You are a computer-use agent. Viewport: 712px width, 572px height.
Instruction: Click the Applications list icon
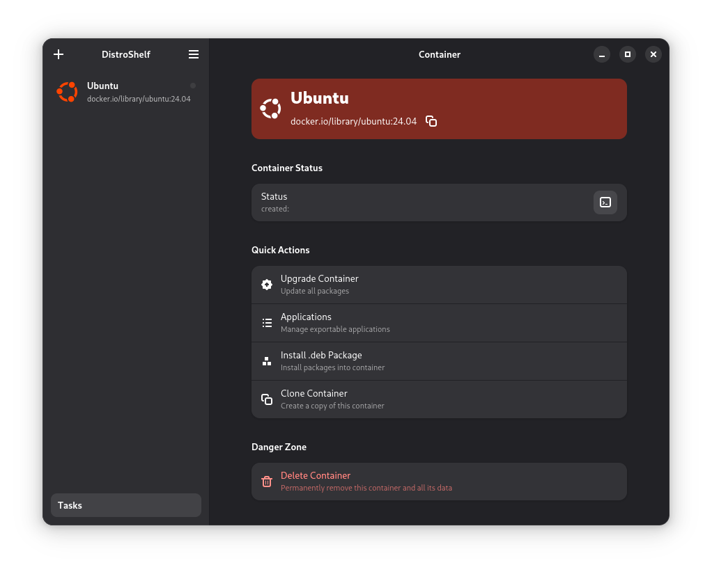tap(267, 323)
